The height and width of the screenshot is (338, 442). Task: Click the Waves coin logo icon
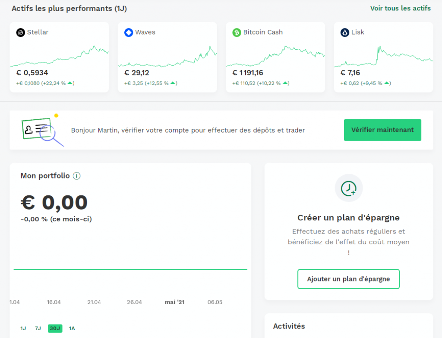pos(129,32)
